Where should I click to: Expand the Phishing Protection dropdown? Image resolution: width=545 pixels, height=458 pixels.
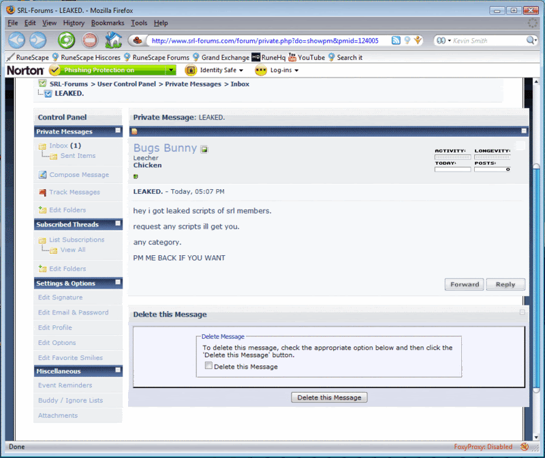[x=170, y=70]
